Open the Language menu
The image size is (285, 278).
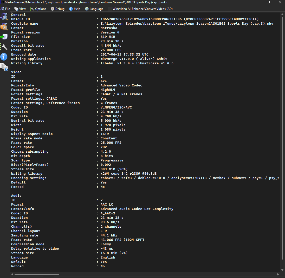(x=94, y=9)
